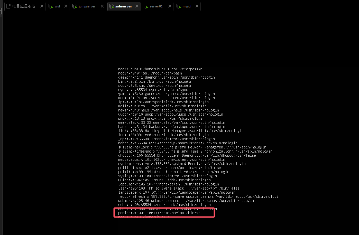Click the VM icon on jumpserver tab
Viewport: 359px width, 235px height.
pyautogui.click(x=75, y=6)
